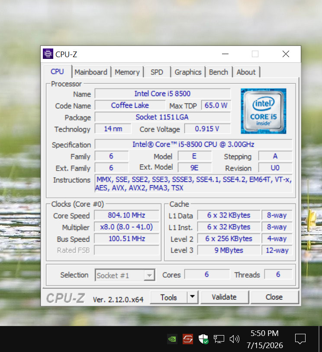Open NVIDIA tray icon in taskbar
The height and width of the screenshot is (352, 322).
pos(172,339)
